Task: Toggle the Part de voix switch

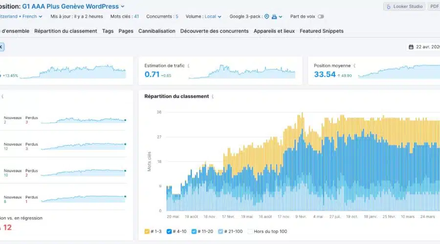Action: [x=321, y=17]
